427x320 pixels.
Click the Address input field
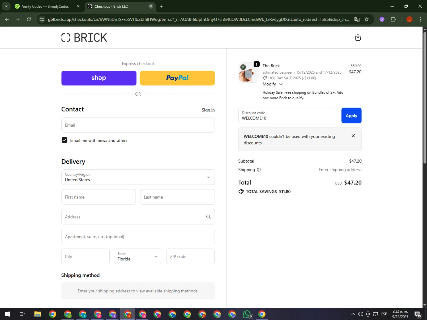point(138,217)
